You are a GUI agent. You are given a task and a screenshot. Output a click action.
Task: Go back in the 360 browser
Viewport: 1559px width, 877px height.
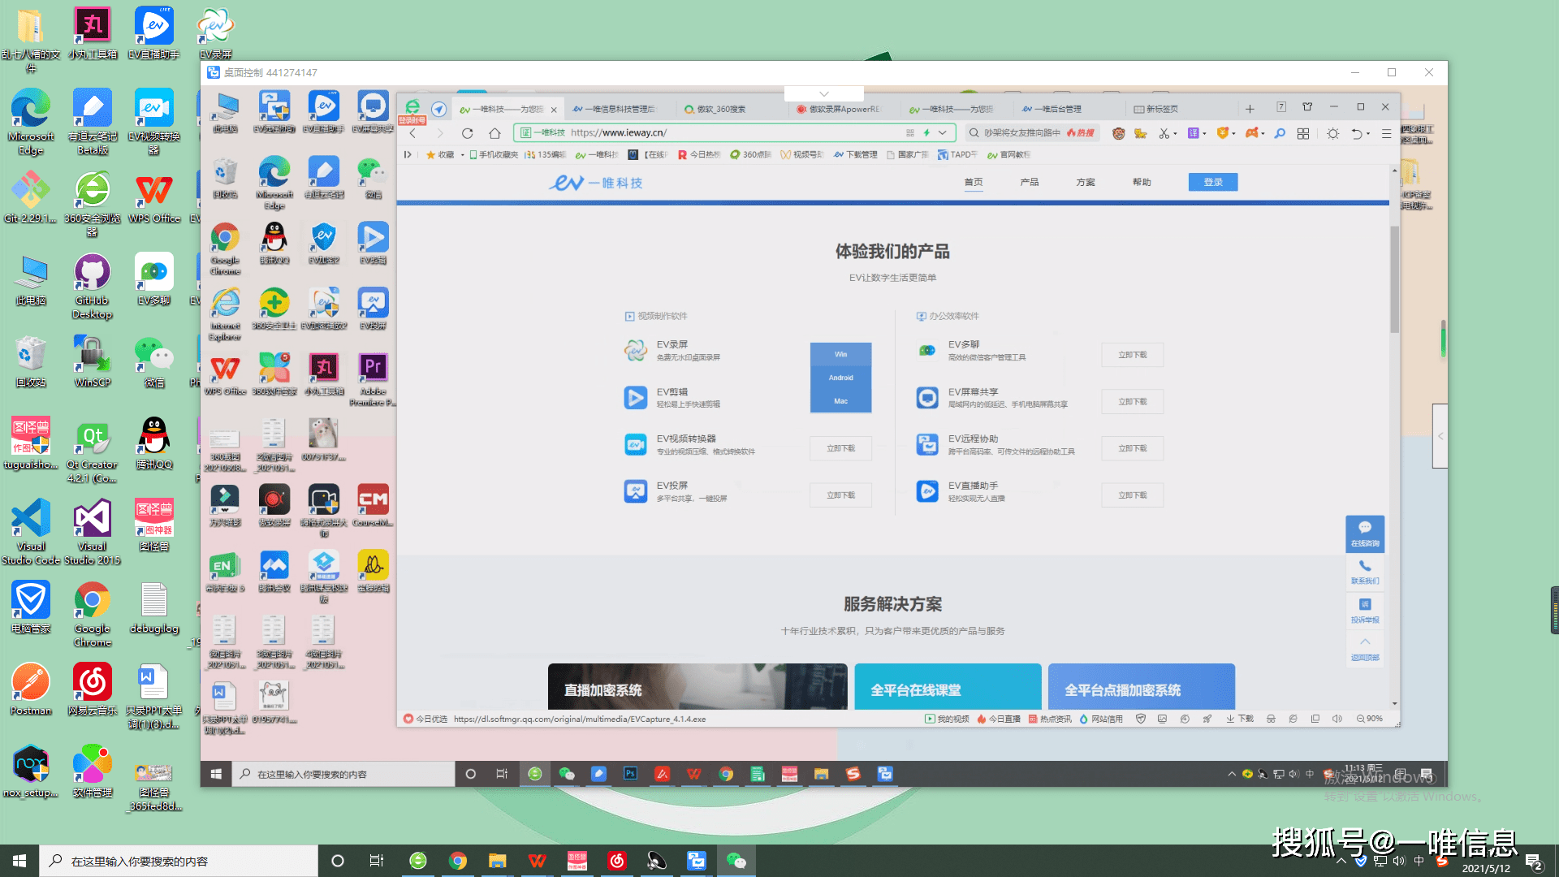pos(413,133)
